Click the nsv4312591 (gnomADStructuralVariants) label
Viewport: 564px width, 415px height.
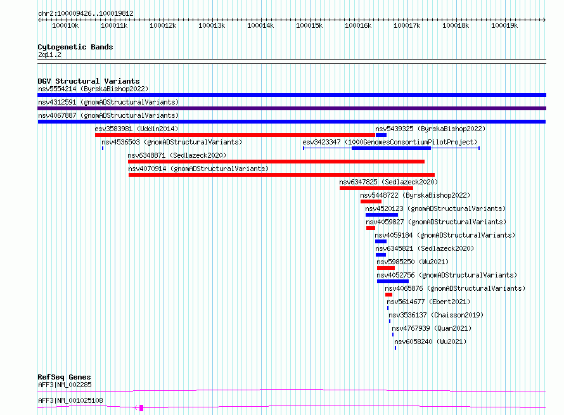108,102
